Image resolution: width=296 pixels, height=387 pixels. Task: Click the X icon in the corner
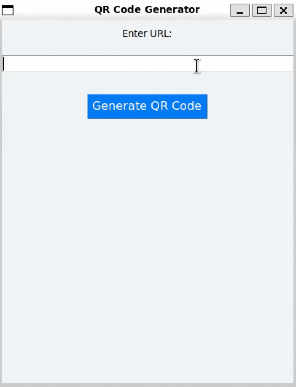283,10
